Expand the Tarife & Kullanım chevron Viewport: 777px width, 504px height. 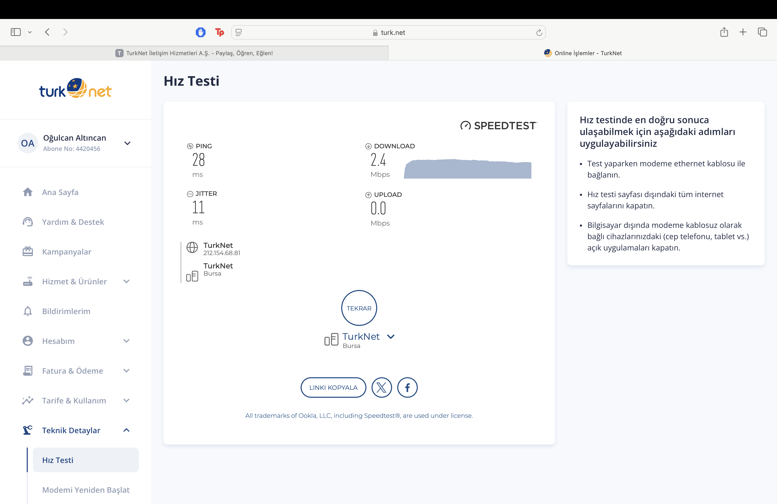pyautogui.click(x=127, y=400)
